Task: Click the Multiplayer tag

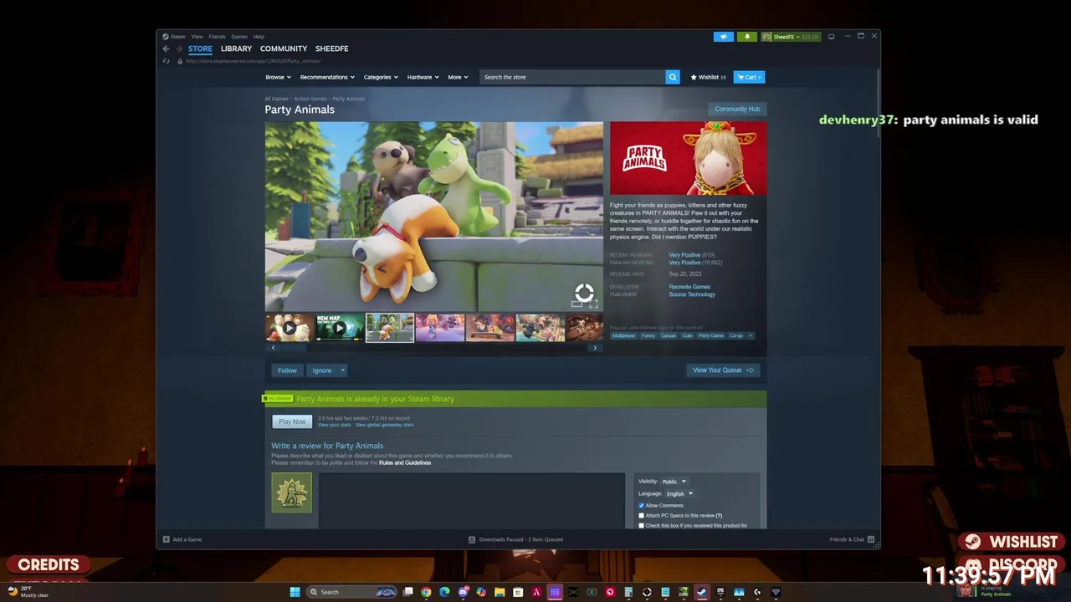Action: click(623, 335)
